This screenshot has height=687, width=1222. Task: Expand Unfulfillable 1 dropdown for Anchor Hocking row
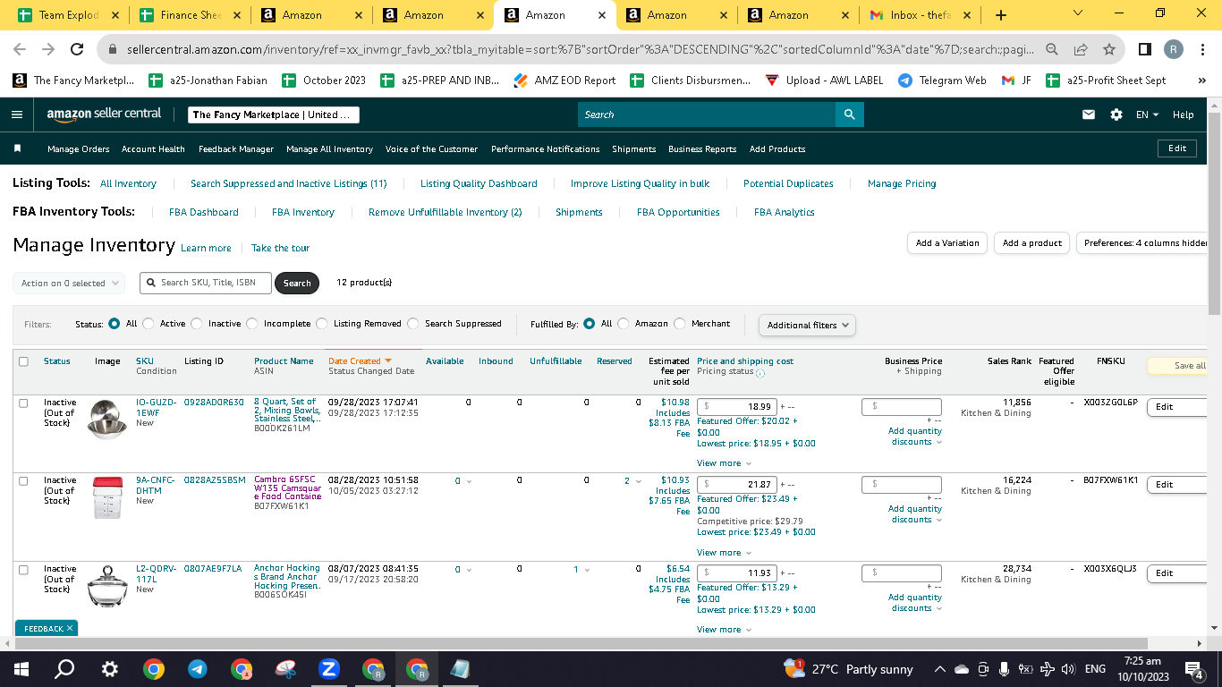point(581,570)
